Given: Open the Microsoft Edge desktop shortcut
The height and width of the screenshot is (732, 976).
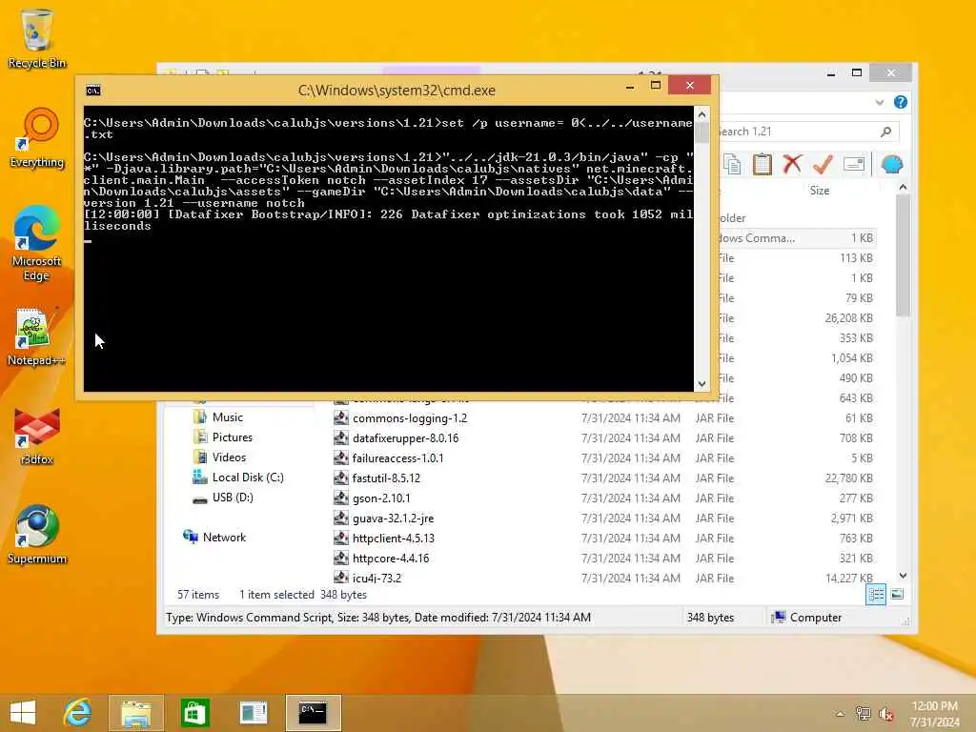Looking at the screenshot, I should pyautogui.click(x=37, y=243).
